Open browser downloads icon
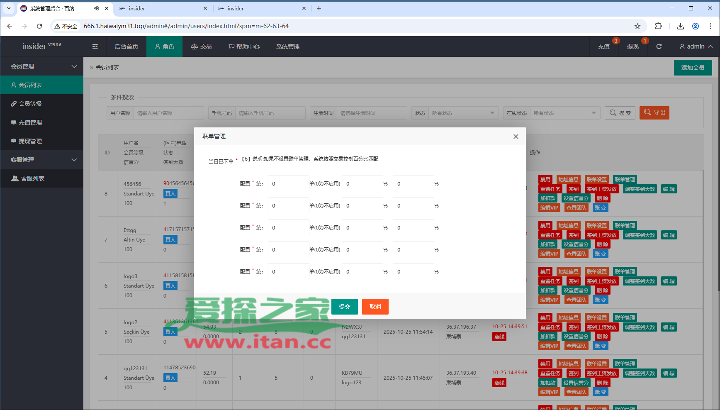The width and height of the screenshot is (720, 410). (x=680, y=26)
